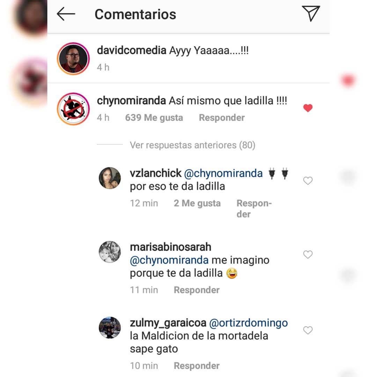Open marisabinosarah's profile photo

pyautogui.click(x=110, y=252)
